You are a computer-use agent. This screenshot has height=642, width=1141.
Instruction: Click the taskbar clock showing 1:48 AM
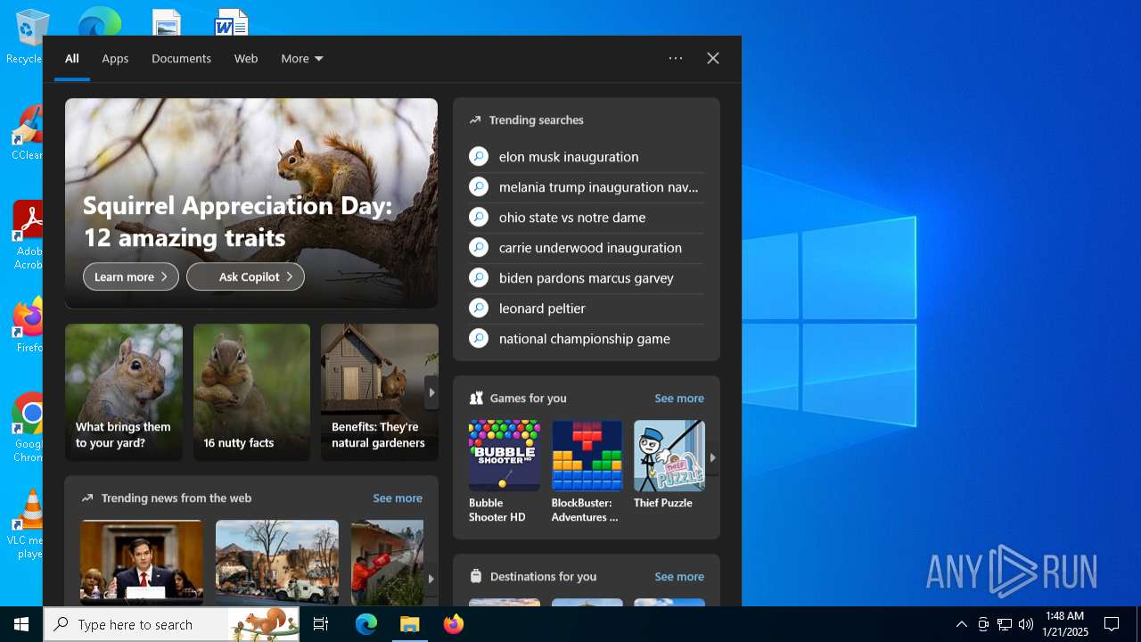(x=1066, y=624)
